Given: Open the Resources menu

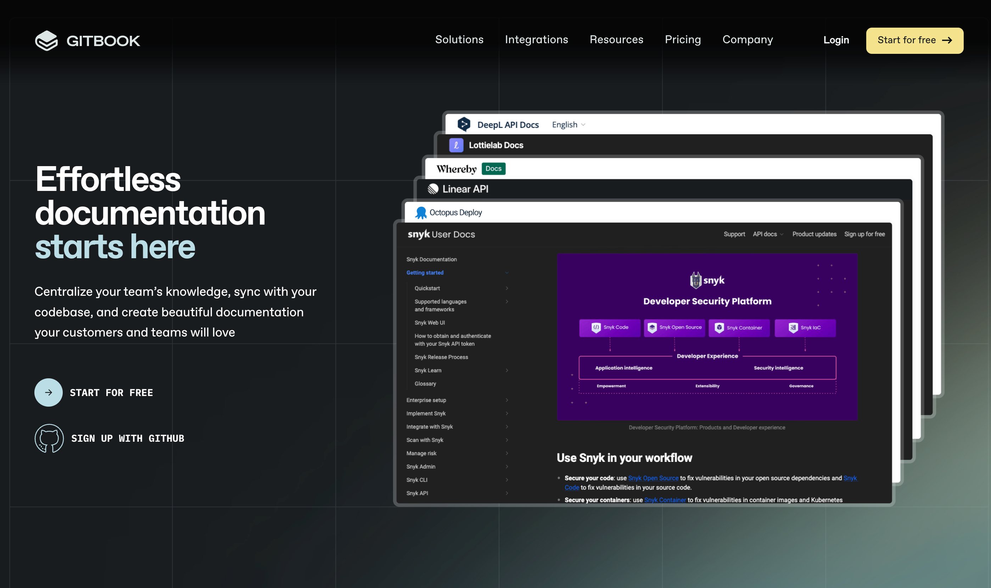Looking at the screenshot, I should coord(616,40).
